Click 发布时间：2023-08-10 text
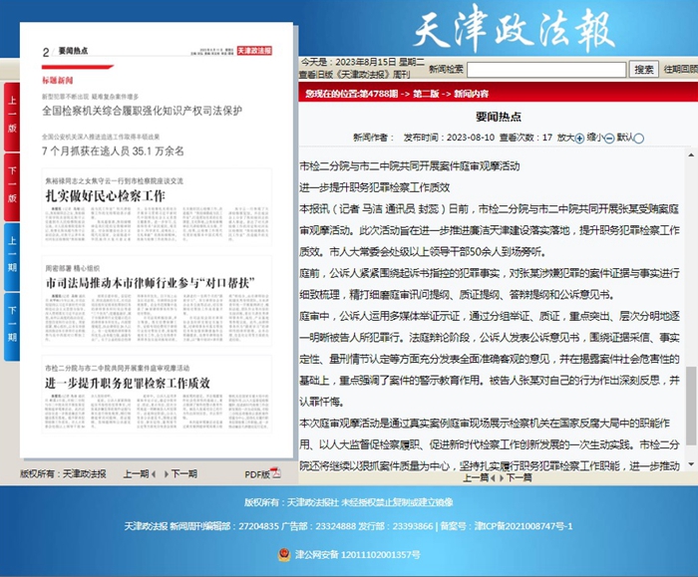698x577 pixels. (449, 138)
